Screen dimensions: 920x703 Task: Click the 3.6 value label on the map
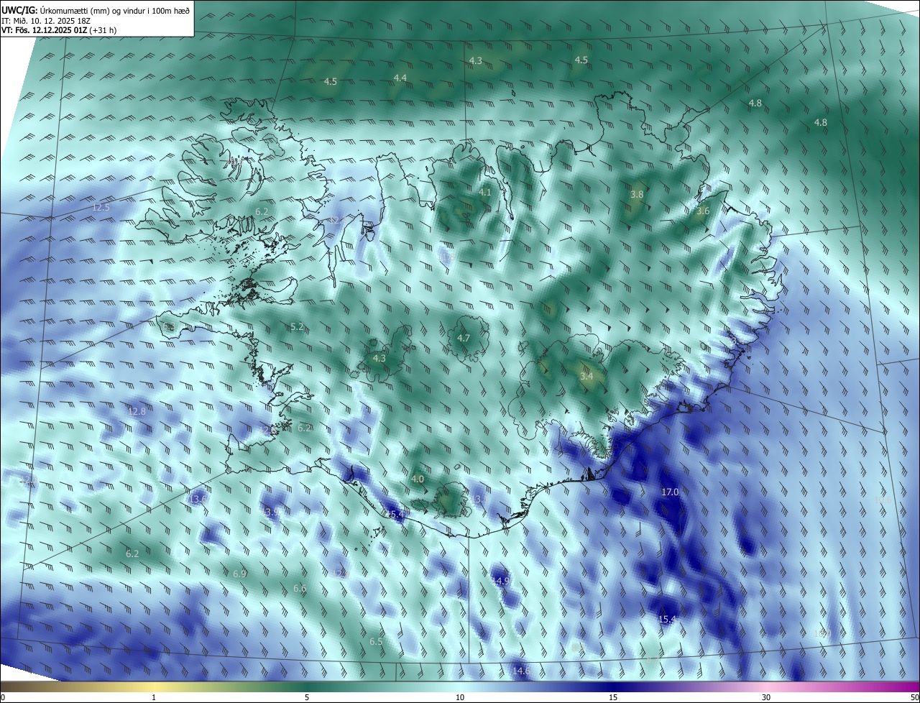click(703, 211)
